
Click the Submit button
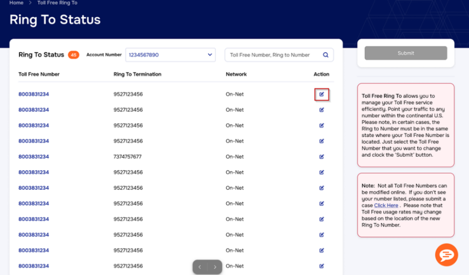pyautogui.click(x=406, y=53)
